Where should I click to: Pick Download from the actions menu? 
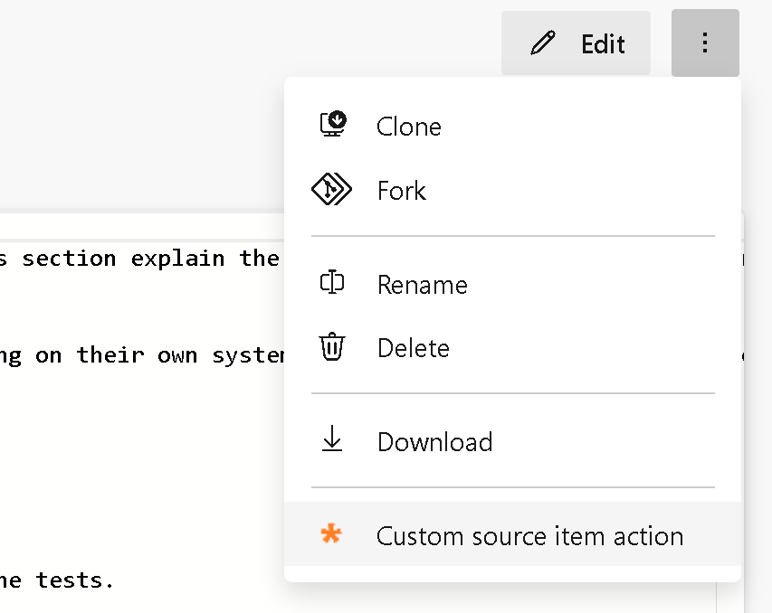click(434, 441)
